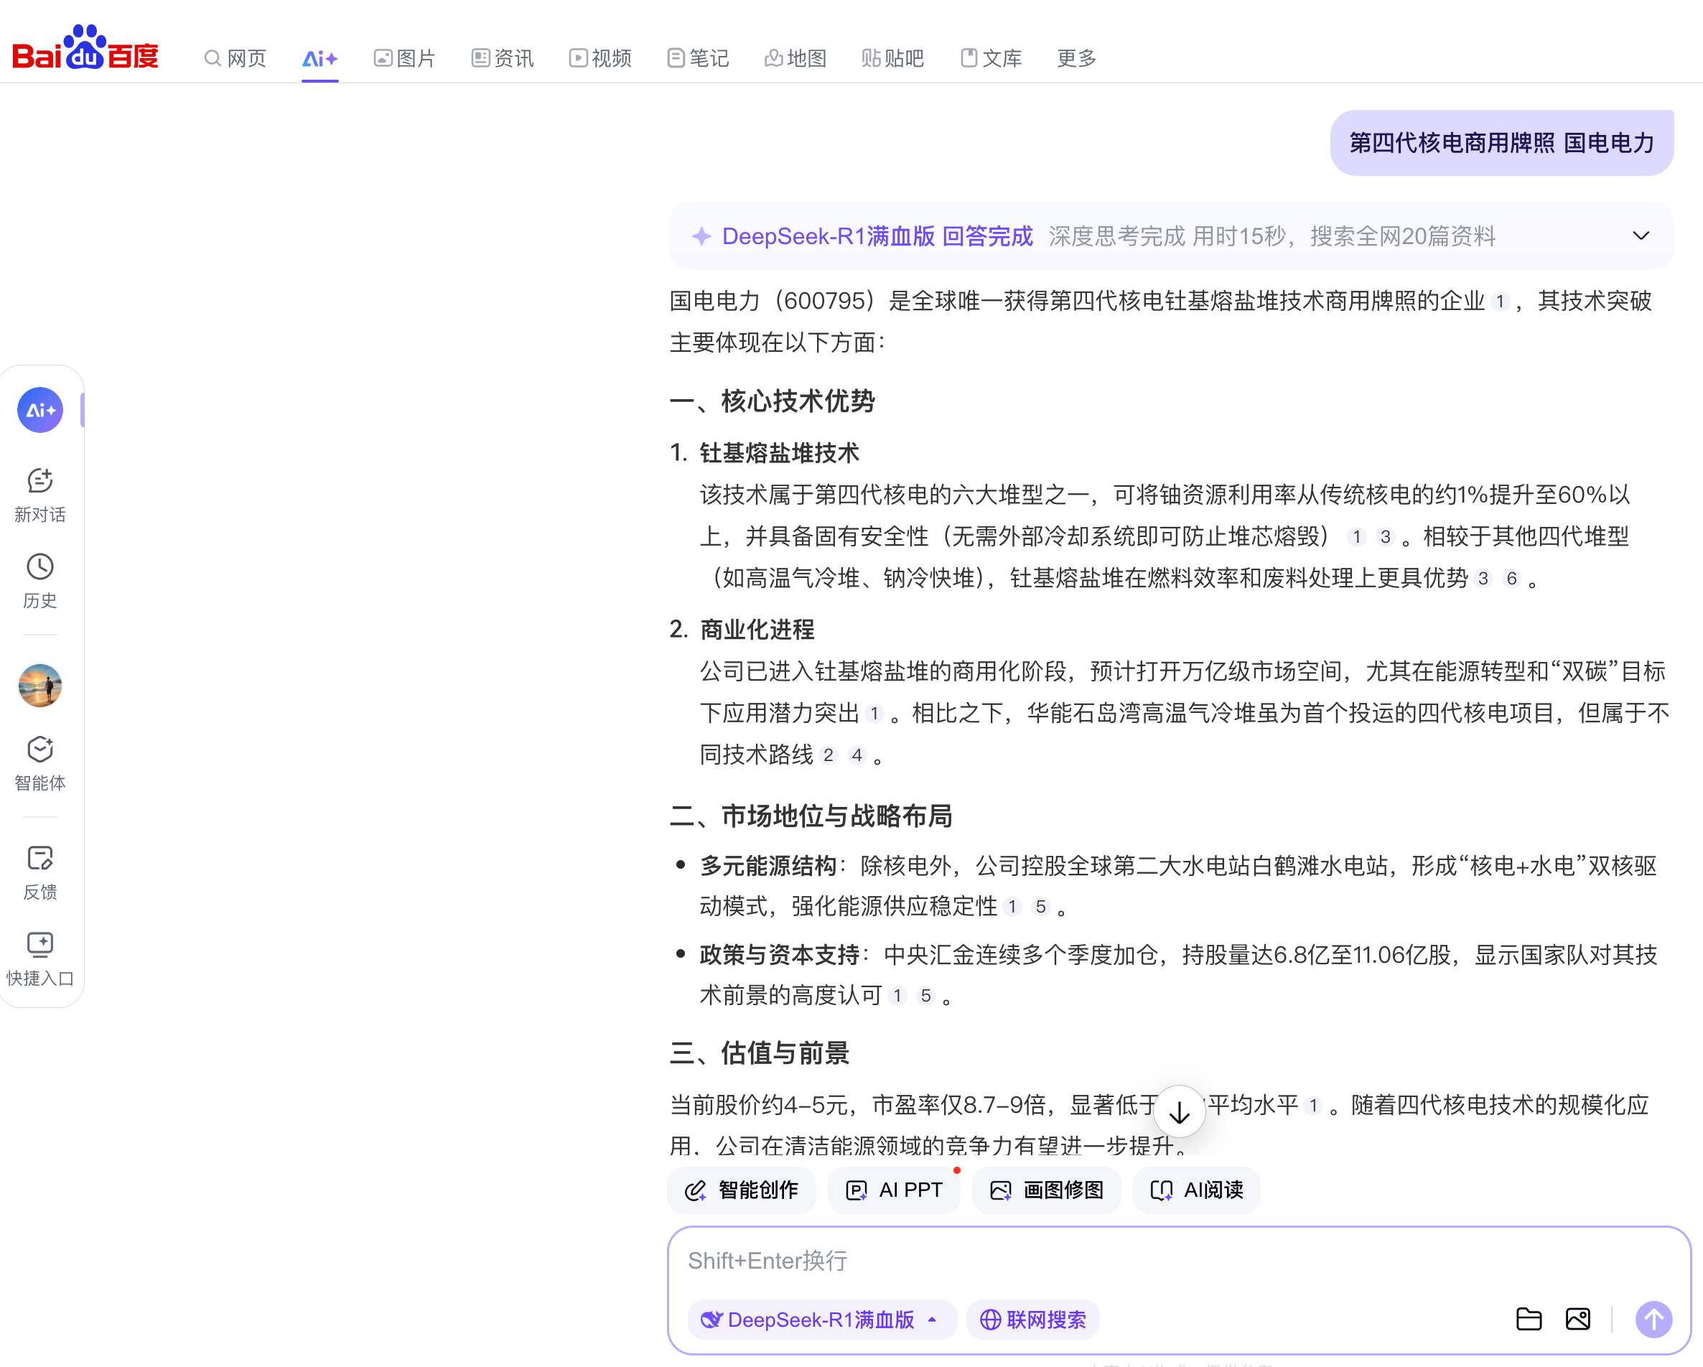Click the 商业化进程 subheading
Image resolution: width=1703 pixels, height=1367 pixels.
coord(757,630)
